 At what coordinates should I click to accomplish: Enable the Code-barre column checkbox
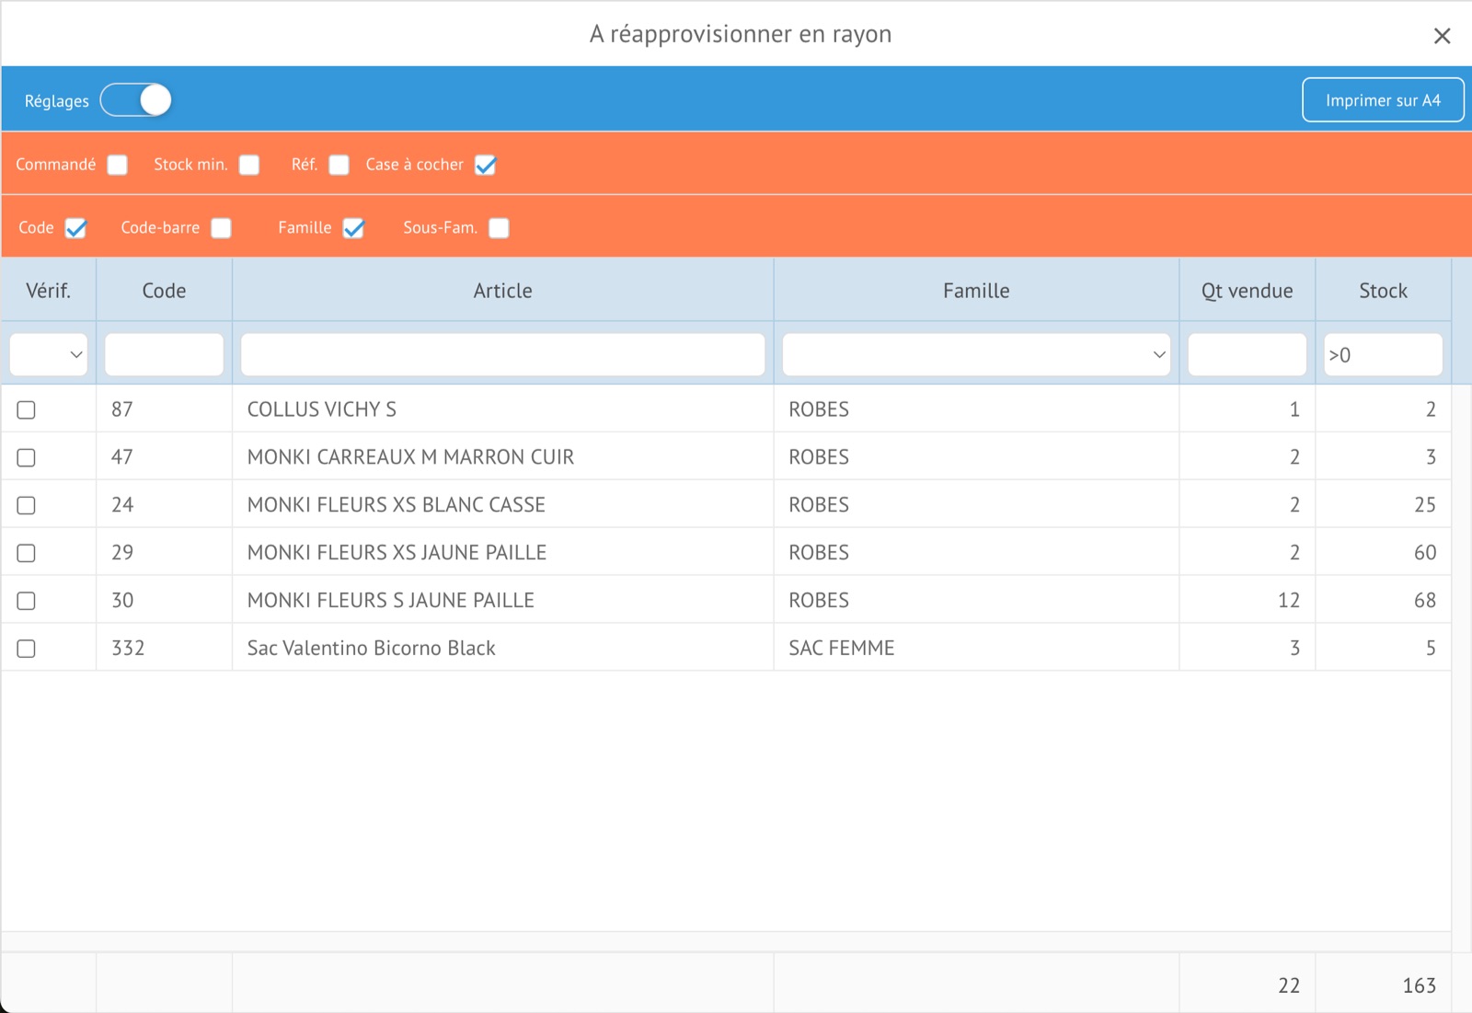(x=221, y=228)
